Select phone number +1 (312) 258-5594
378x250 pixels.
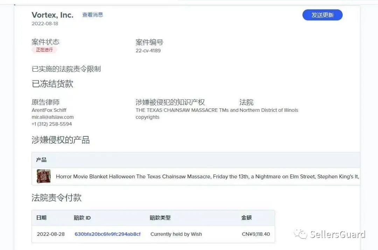tap(51, 124)
